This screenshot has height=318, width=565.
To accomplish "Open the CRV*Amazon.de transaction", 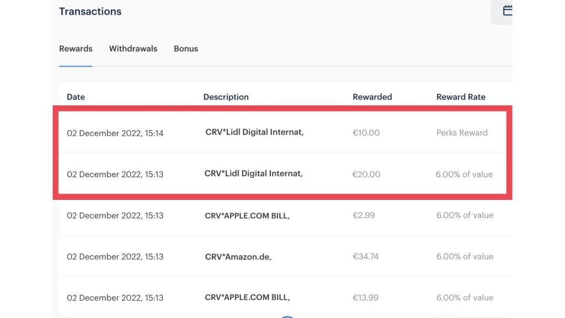I will pyautogui.click(x=238, y=257).
